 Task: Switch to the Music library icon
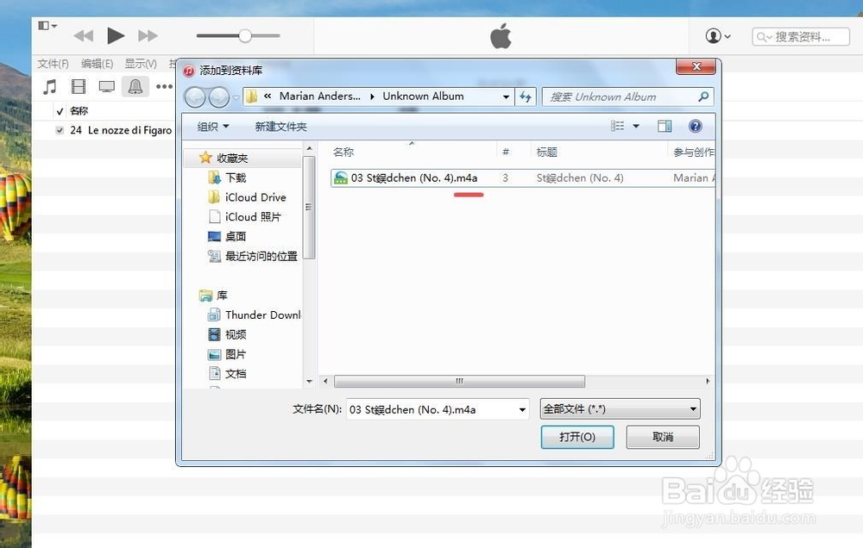[x=50, y=86]
